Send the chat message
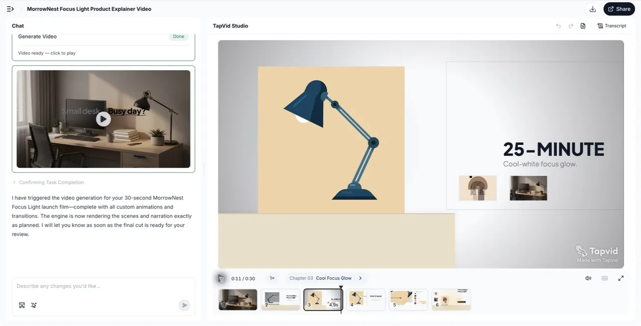This screenshot has width=641, height=326. (x=184, y=305)
